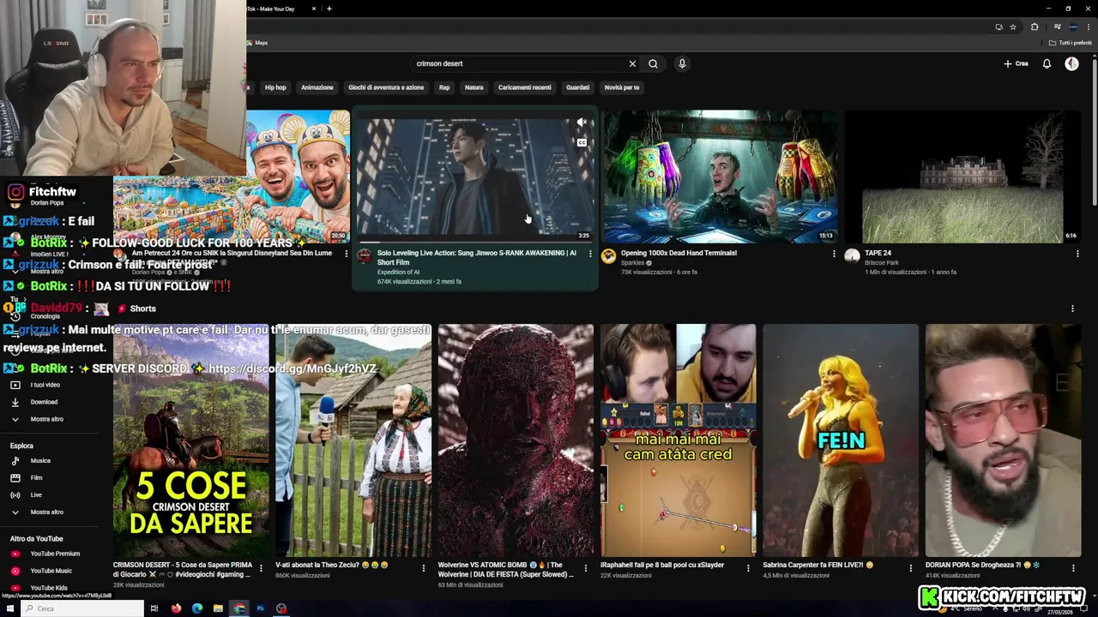Open Chrome extensions puzzle icon
Screen dimensions: 1098x617
click(1035, 27)
